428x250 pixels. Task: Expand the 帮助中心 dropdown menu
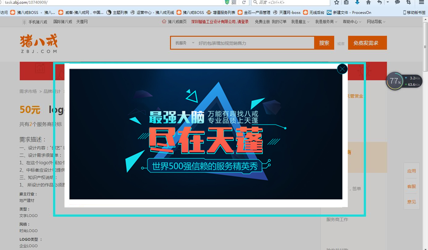coord(352,22)
